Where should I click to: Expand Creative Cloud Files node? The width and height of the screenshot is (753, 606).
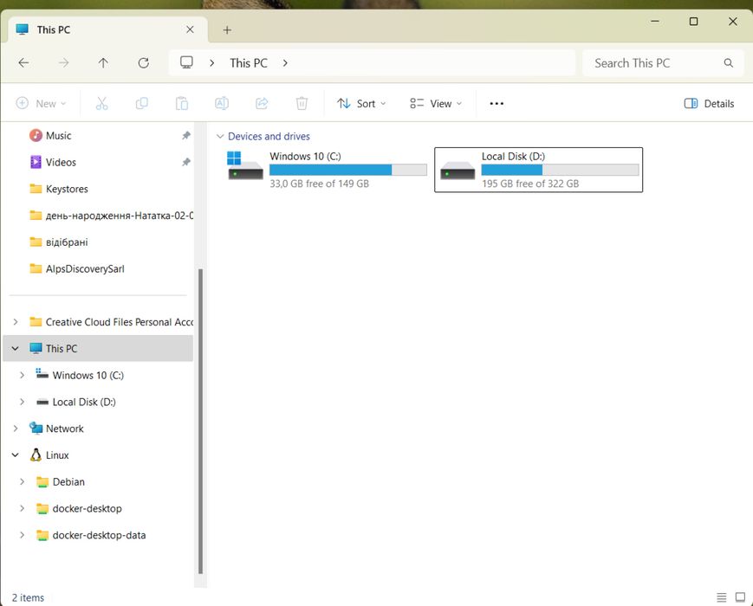(16, 322)
